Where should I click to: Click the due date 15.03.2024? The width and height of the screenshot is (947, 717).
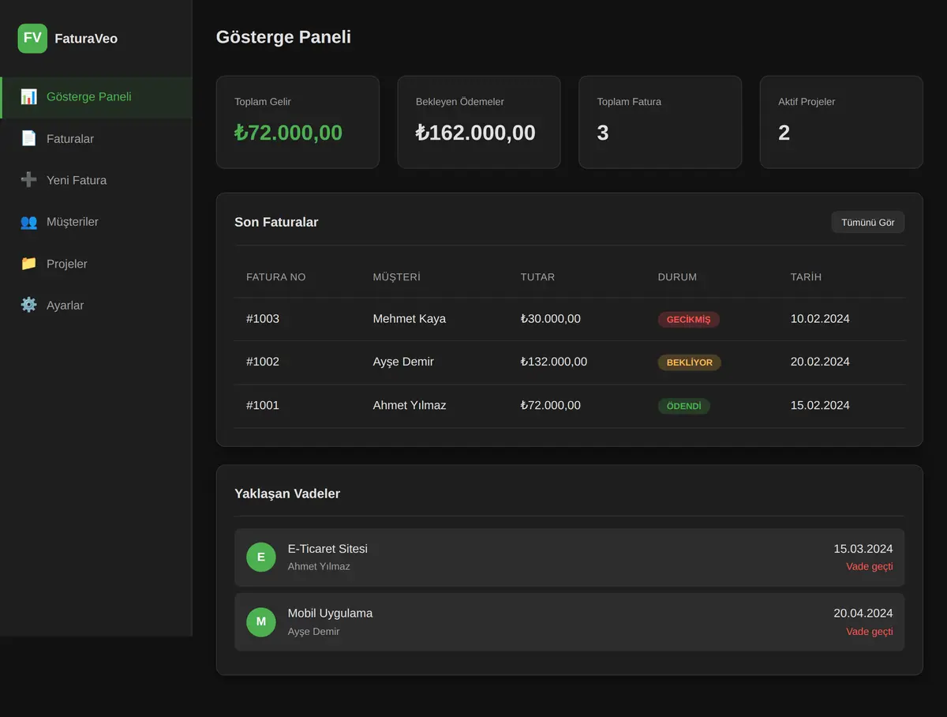[x=863, y=549]
